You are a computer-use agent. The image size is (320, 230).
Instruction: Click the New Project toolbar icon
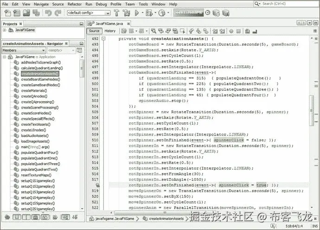click(x=17, y=13)
